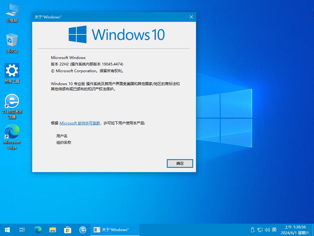Screen dimensions: 314x236
Task: Open the volume speaker tray icon
Action: tap(267, 230)
